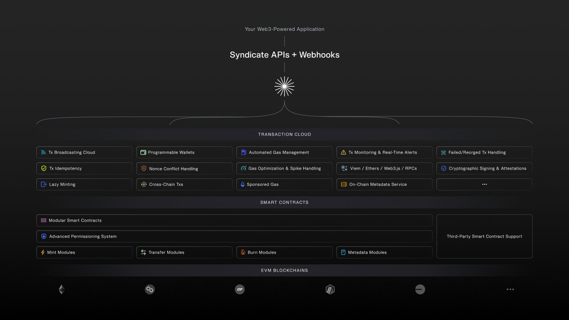Image resolution: width=569 pixels, height=320 pixels.
Task: Click the Metadata Modules document icon
Action: coord(343,252)
